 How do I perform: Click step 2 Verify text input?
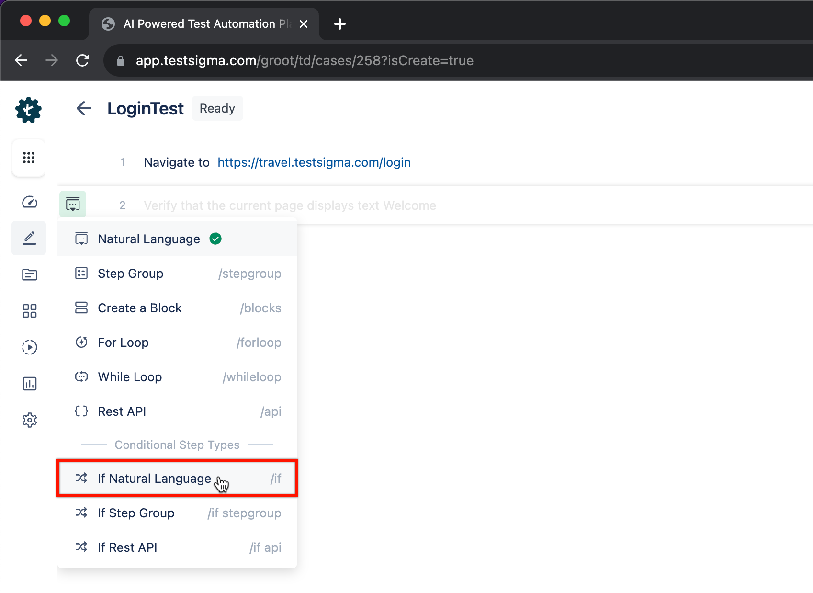tap(290, 205)
